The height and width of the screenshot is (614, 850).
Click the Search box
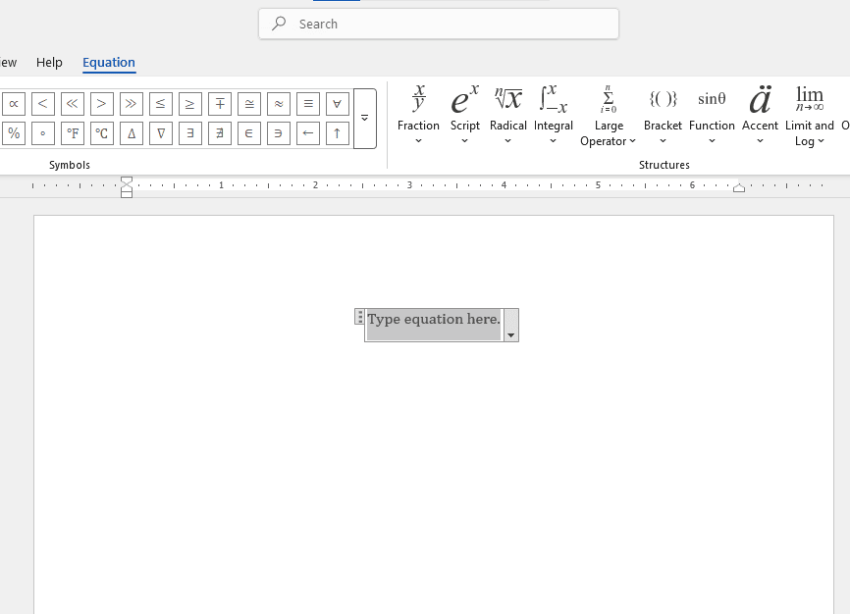439,24
